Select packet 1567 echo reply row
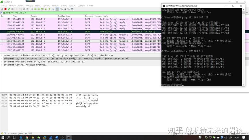This screenshot has width=249, height=140. click(x=81, y=50)
